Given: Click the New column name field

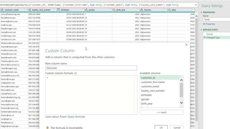Looking at the screenshot, I should click(91, 68).
